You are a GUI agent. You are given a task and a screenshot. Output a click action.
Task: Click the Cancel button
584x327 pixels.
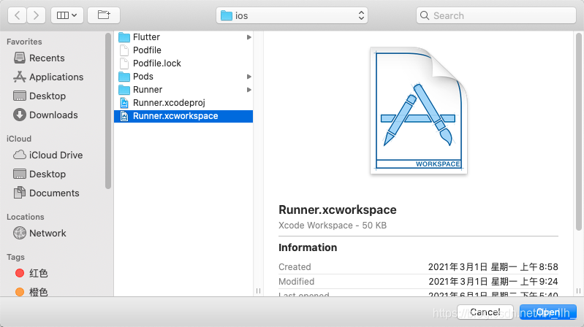485,312
